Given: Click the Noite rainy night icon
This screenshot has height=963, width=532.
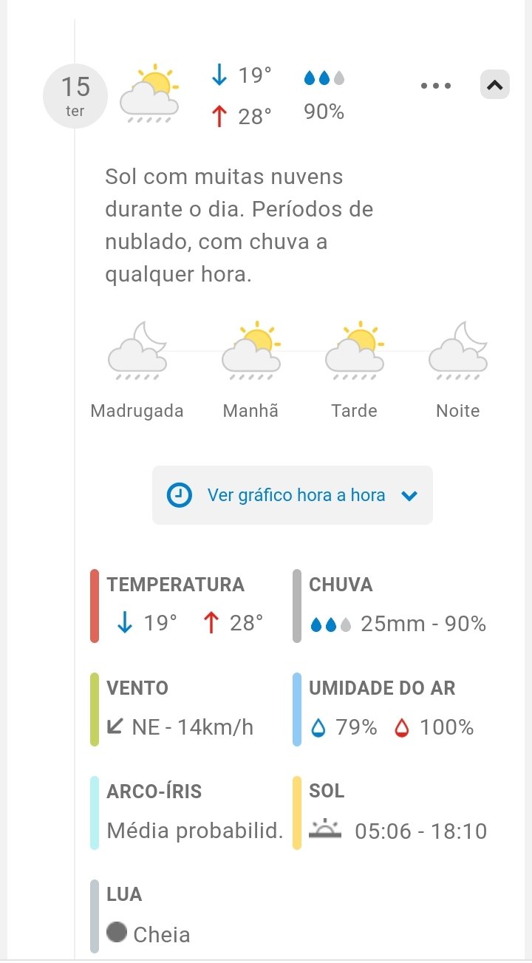Looking at the screenshot, I should tap(458, 350).
